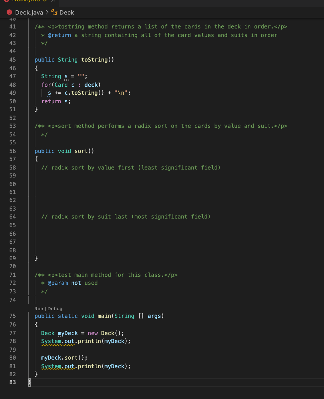
Task: Click the toString method name on line 45
Action: pyautogui.click(x=94, y=60)
